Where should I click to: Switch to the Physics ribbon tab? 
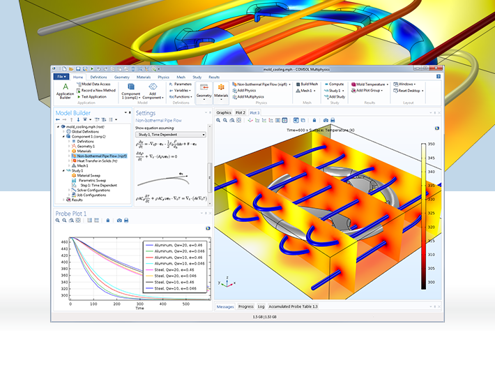pos(164,77)
